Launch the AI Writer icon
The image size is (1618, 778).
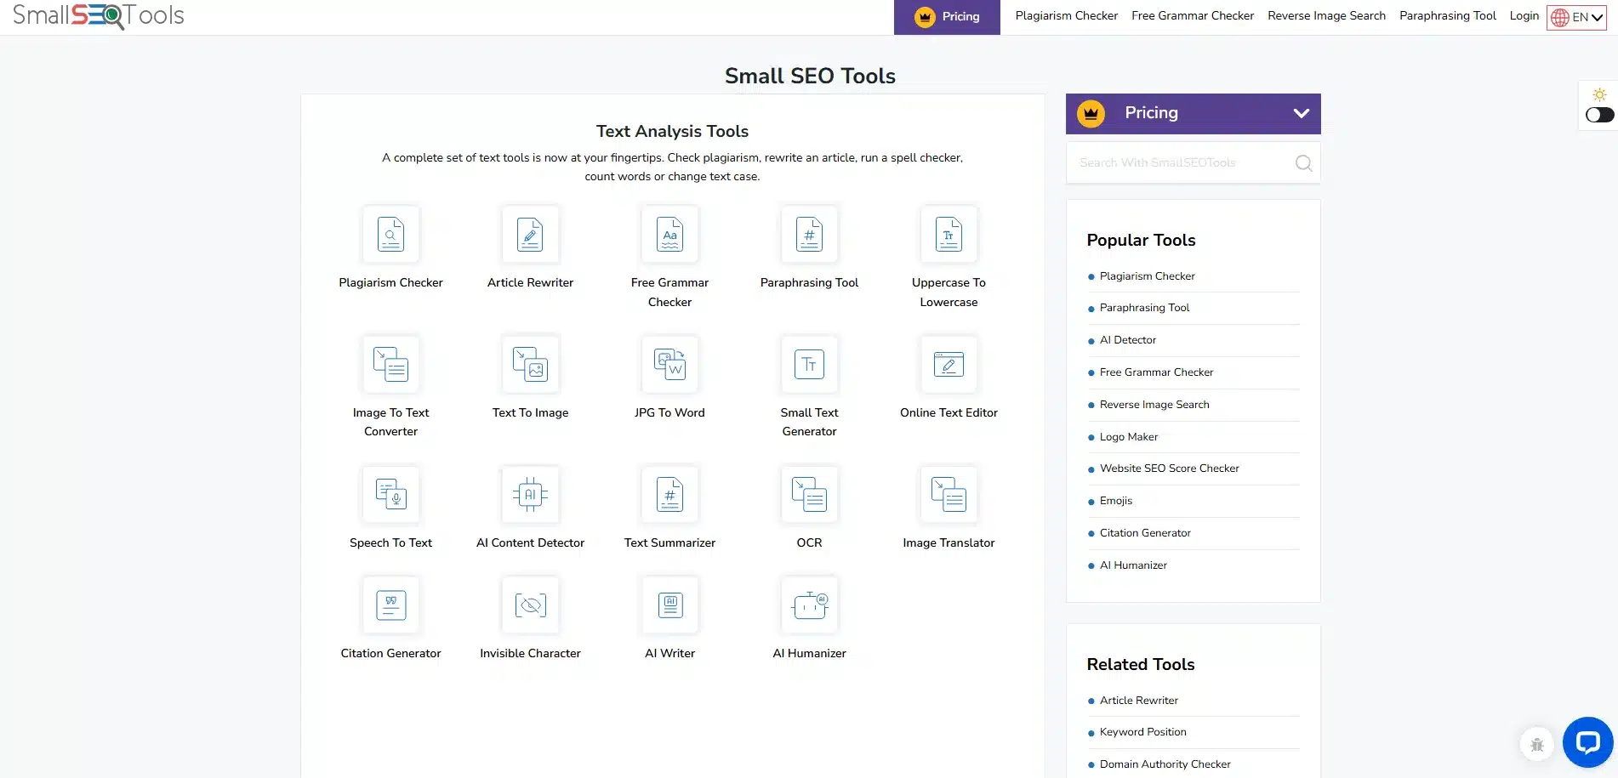pyautogui.click(x=669, y=605)
